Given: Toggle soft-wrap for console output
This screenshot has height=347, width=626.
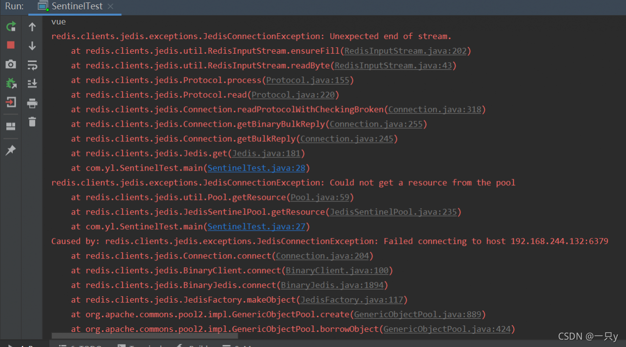Looking at the screenshot, I should coord(32,65).
